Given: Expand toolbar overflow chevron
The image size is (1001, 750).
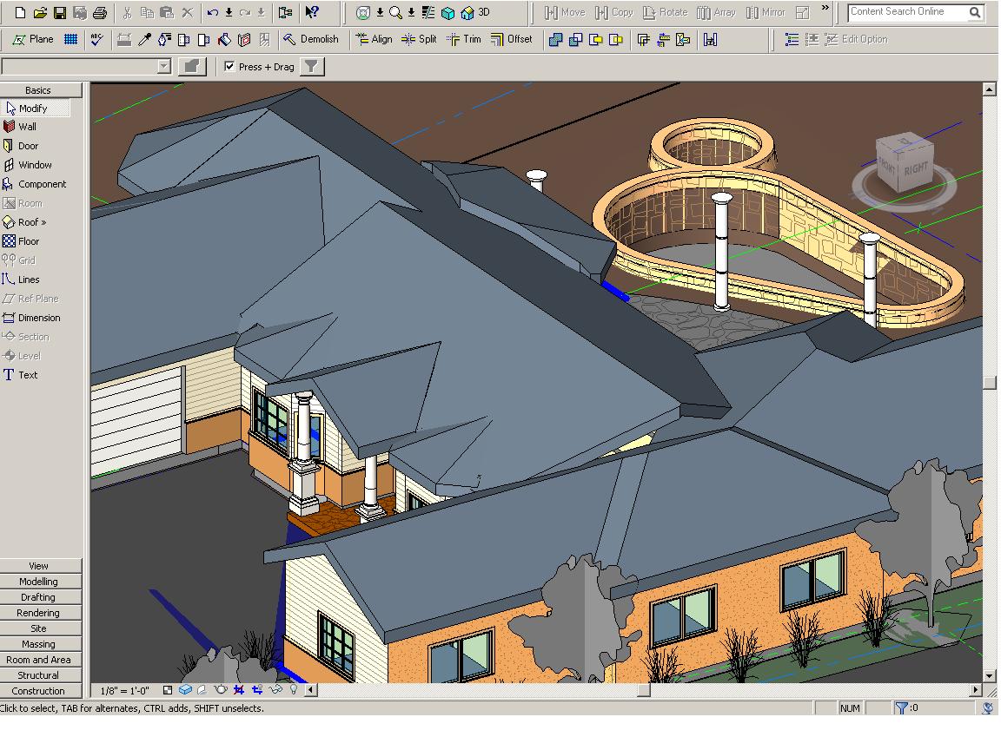Looking at the screenshot, I should [825, 8].
